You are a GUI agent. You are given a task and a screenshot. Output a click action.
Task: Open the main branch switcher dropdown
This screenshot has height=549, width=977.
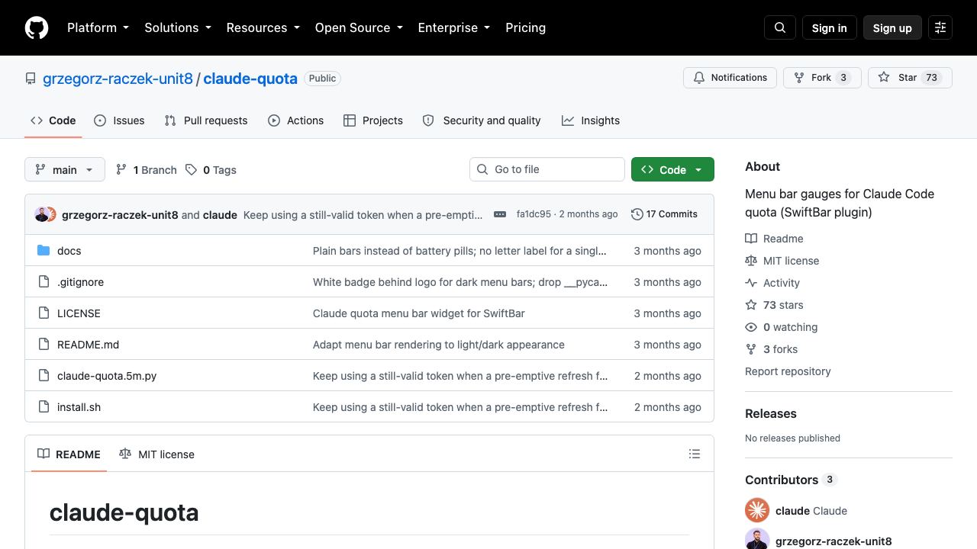click(x=65, y=169)
